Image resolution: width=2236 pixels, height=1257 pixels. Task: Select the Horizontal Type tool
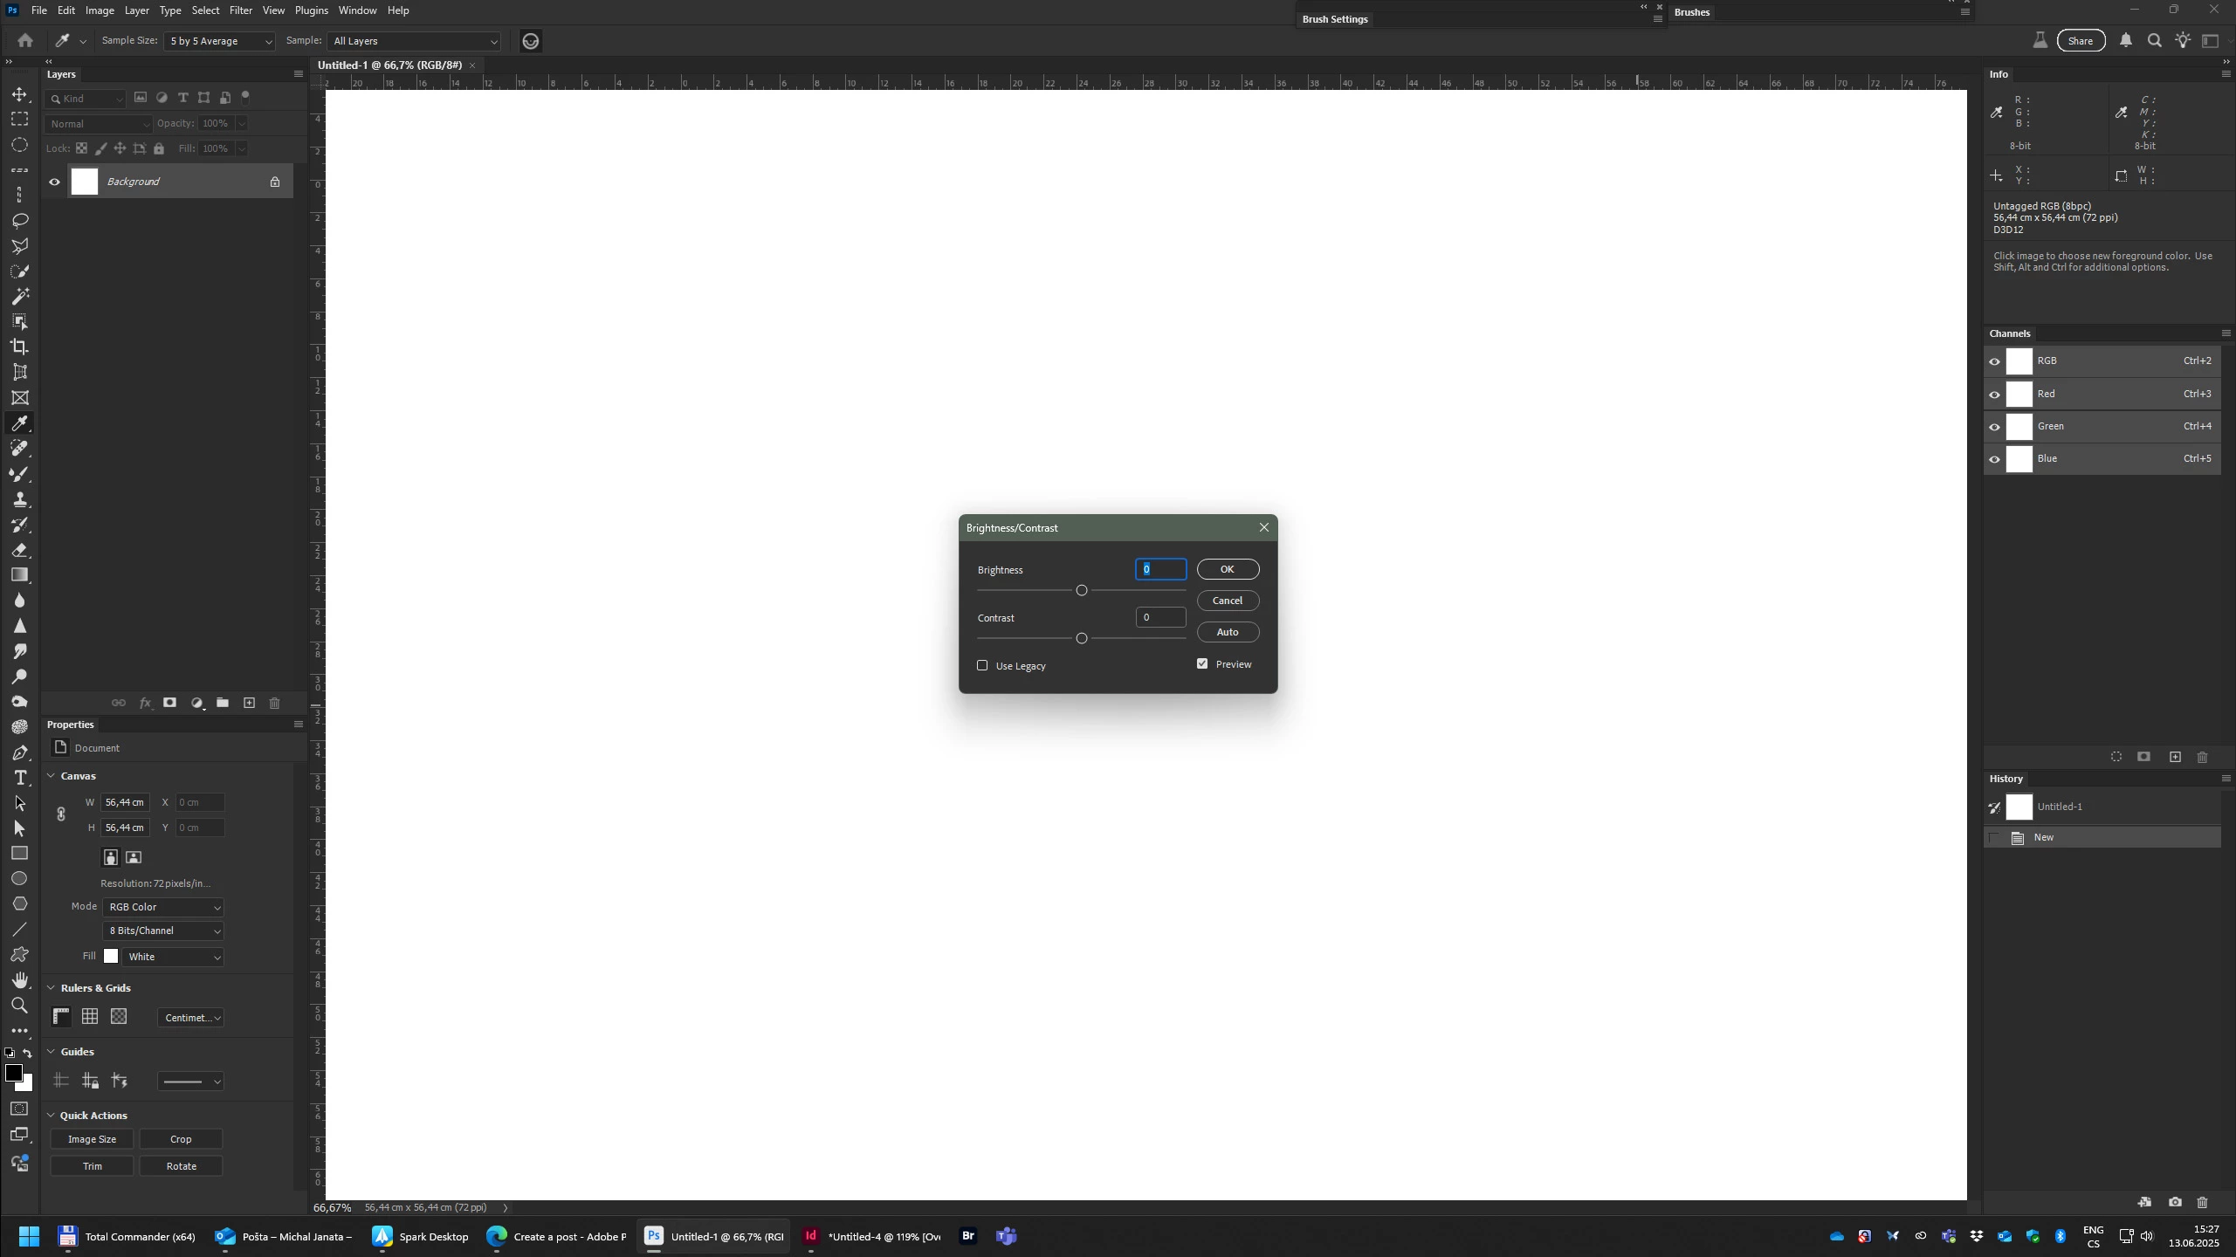(19, 778)
